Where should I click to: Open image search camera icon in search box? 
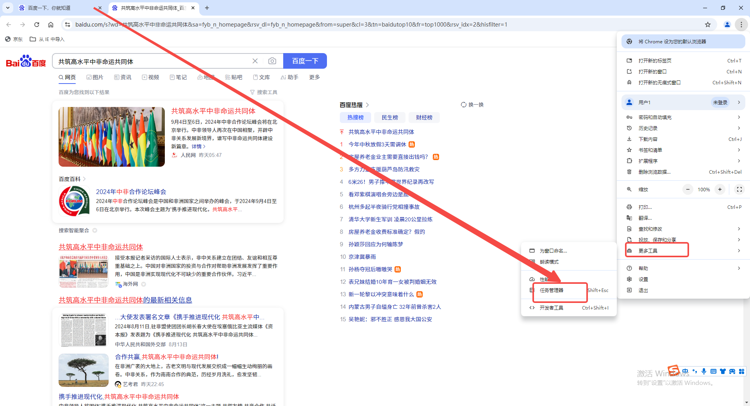pos(272,61)
